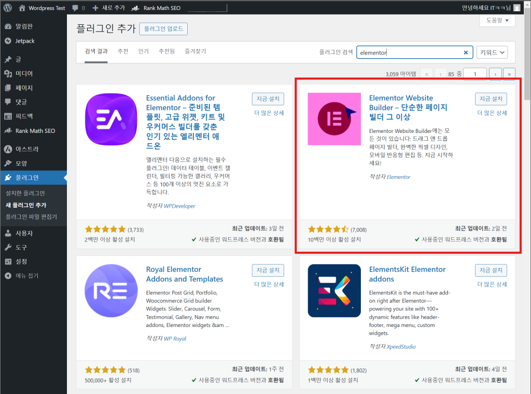Click the 안녕하세요 account greeting
This screenshot has height=394, width=531.
tap(486, 8)
